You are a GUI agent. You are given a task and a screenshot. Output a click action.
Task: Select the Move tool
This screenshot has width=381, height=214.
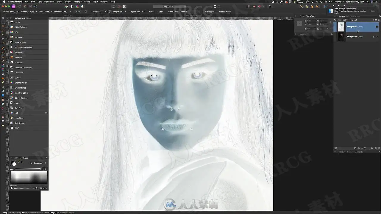(3, 18)
